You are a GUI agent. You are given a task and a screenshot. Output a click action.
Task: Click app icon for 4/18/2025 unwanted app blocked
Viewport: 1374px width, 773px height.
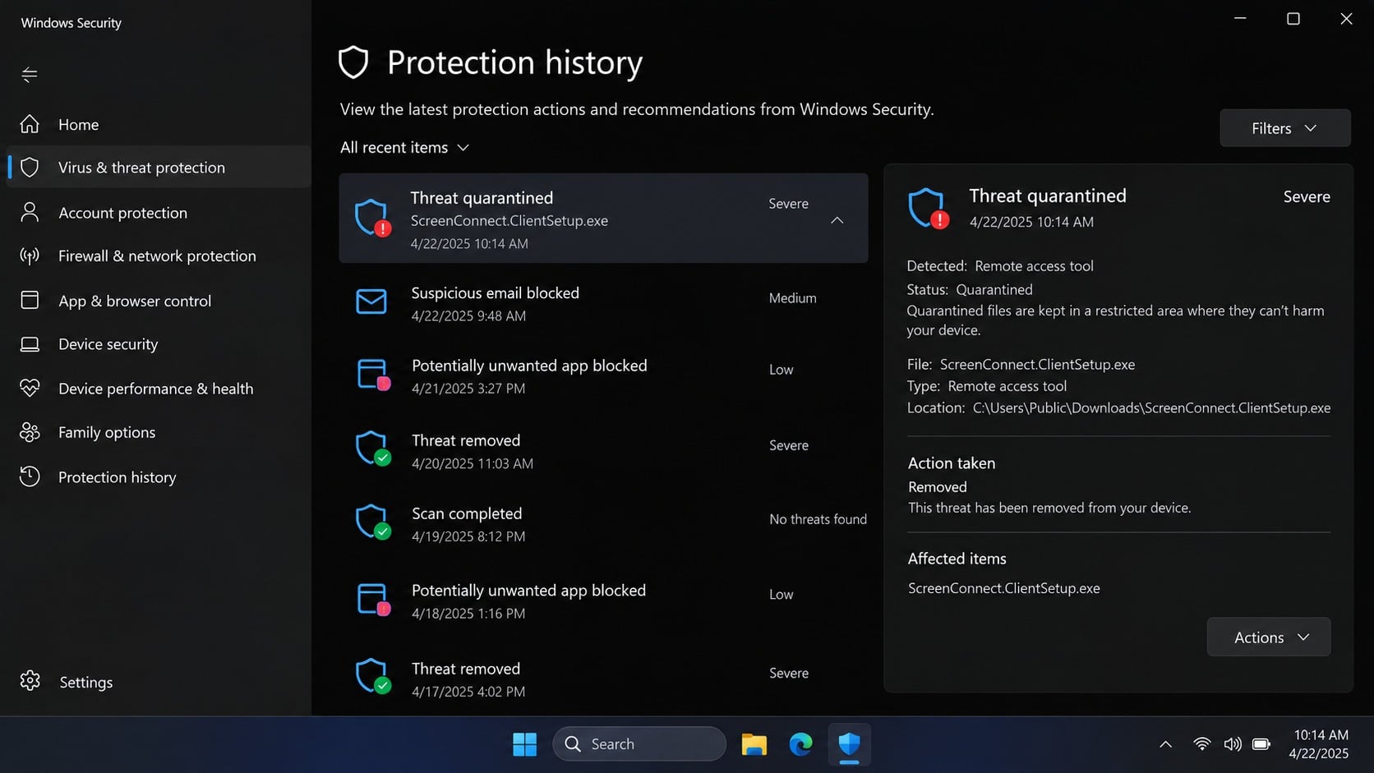point(373,600)
